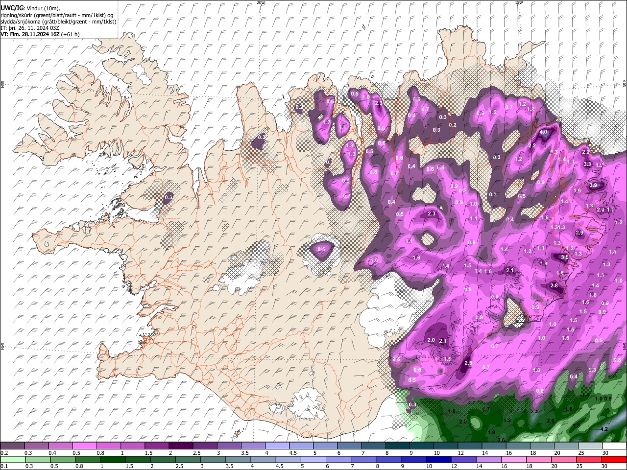This screenshot has height=470, width=627.
Task: Click the bright pink 0.5–0.8 swatch in upper legend
Action: click(84, 446)
